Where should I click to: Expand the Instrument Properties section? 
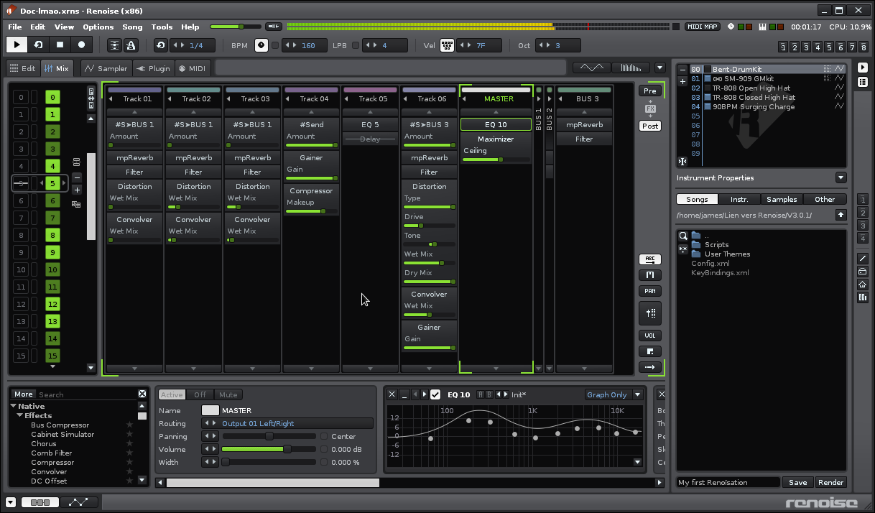coord(841,178)
